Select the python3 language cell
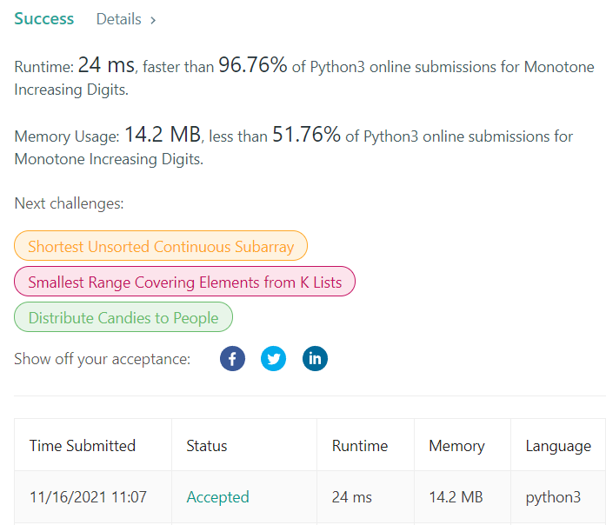This screenshot has width=606, height=525. (553, 497)
